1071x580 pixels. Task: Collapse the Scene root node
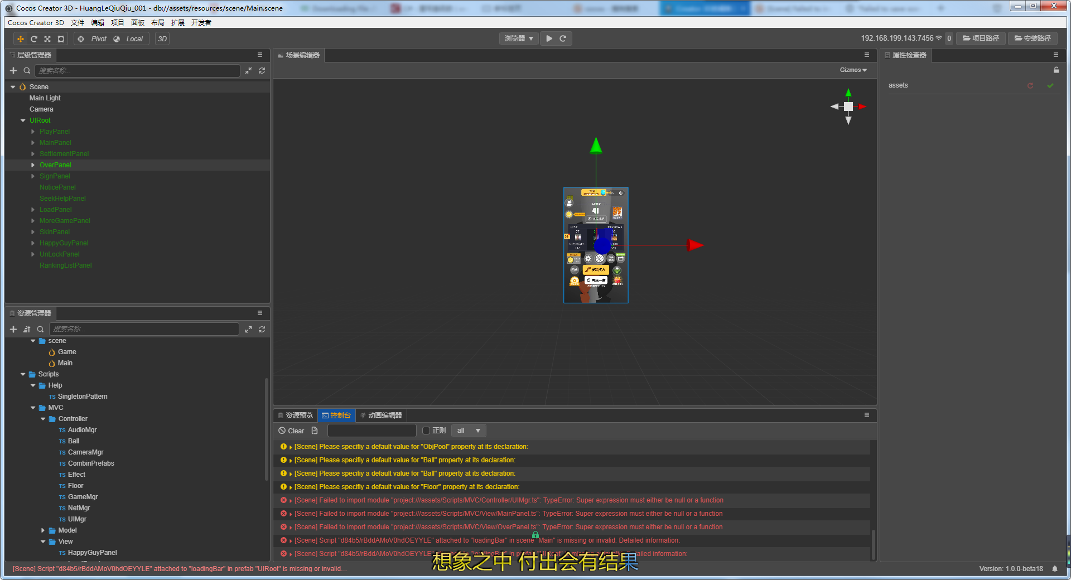13,87
